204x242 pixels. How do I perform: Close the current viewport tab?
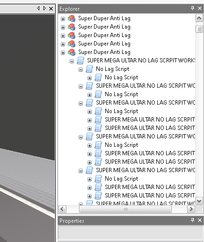pos(51,8)
